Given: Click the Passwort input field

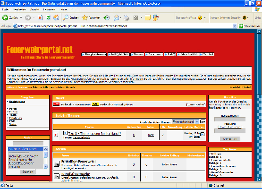Looking at the screenshot, I should pyautogui.click(x=230, y=130).
